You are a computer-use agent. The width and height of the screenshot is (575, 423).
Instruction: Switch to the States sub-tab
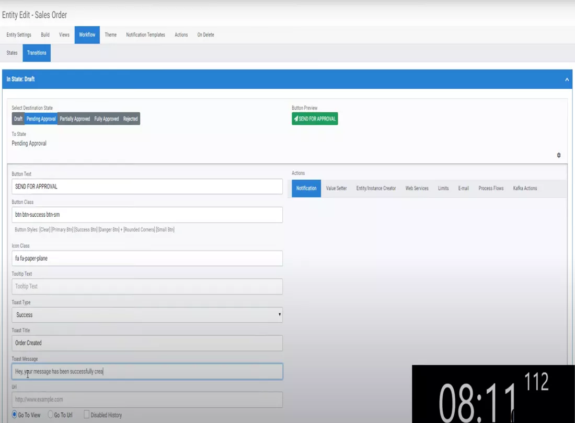[11, 53]
